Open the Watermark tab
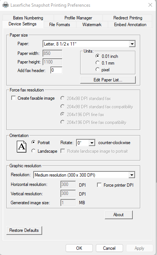Image resolution: width=157 pixels, height=255 pixels. pos(92,25)
